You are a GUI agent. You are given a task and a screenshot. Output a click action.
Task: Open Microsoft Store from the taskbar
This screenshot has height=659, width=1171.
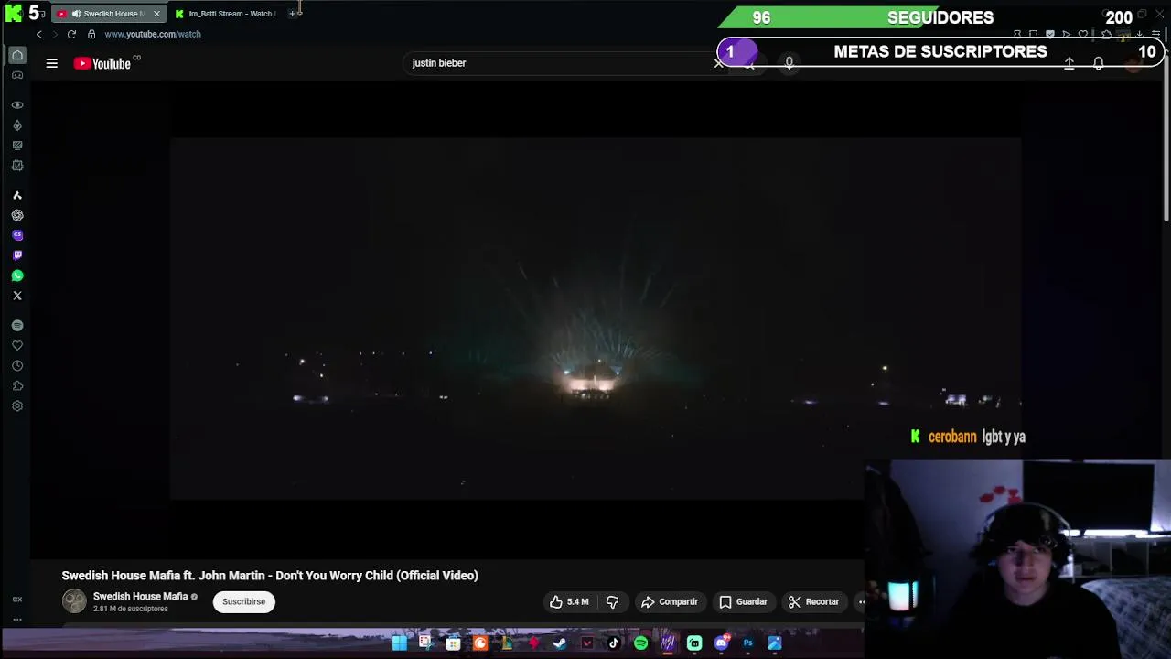click(x=453, y=643)
